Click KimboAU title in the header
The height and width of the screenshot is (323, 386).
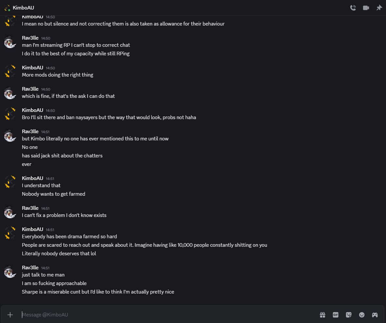coord(23,8)
